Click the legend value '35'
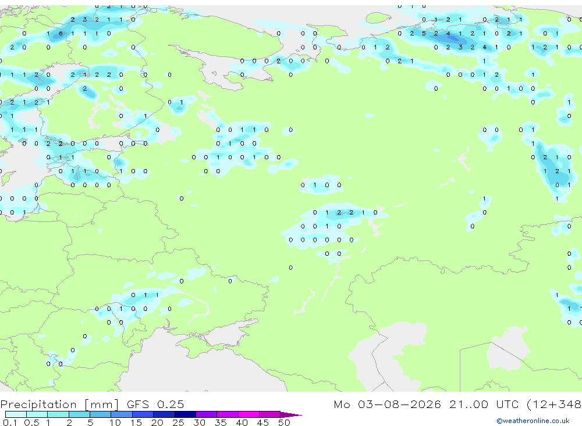The height and width of the screenshot is (426, 582). coord(221,423)
